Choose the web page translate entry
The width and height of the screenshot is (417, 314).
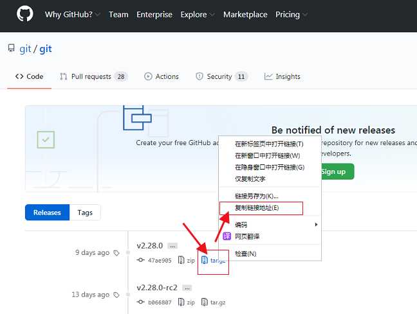click(x=269, y=236)
